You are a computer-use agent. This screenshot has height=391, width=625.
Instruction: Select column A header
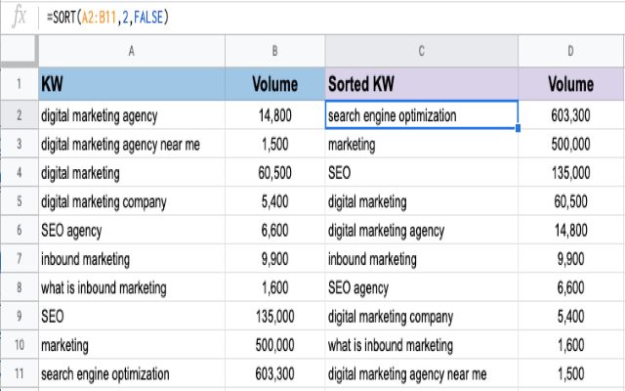pyautogui.click(x=132, y=50)
